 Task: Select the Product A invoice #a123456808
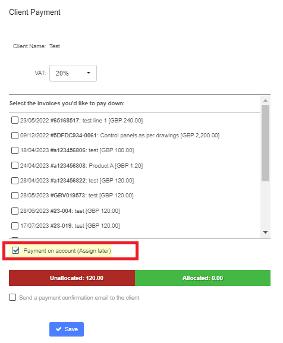[15, 165]
